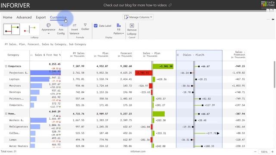The width and height of the screenshot is (276, 155).
Task: Select the first large lollipop chart style
Action: (x=12, y=29)
